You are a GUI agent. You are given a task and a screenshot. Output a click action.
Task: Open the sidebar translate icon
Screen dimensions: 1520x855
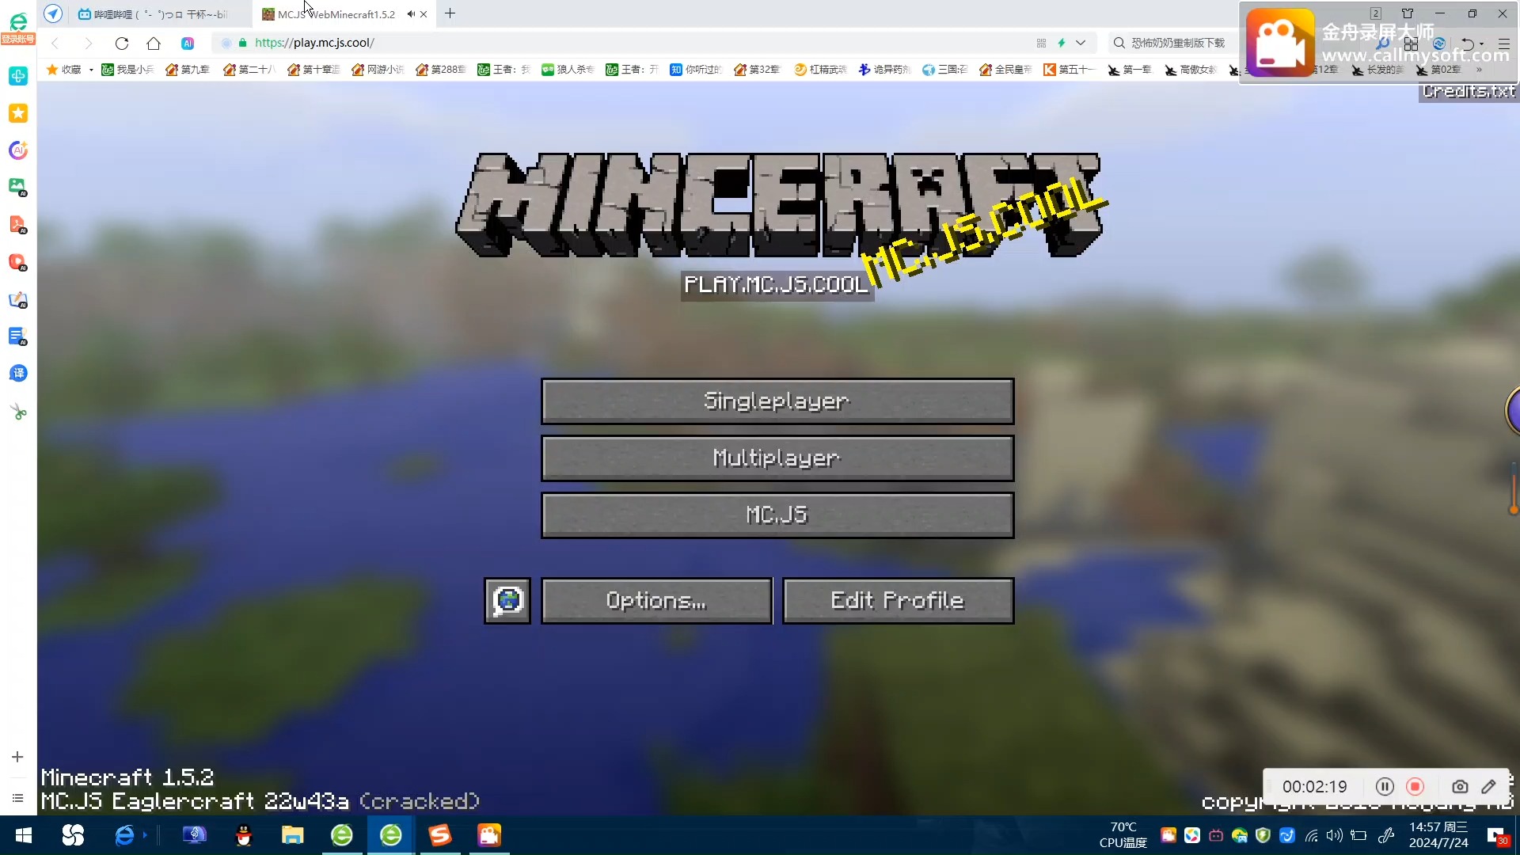[18, 374]
